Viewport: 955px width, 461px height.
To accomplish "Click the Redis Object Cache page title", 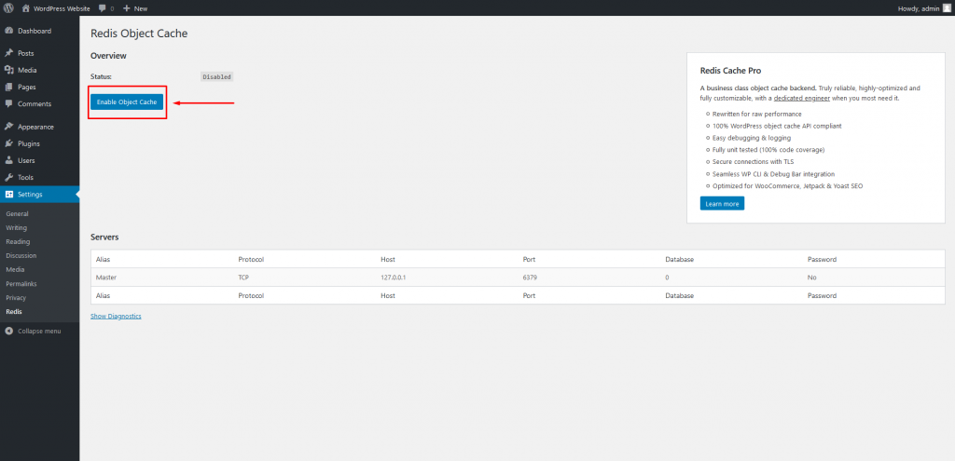I will (x=139, y=34).
